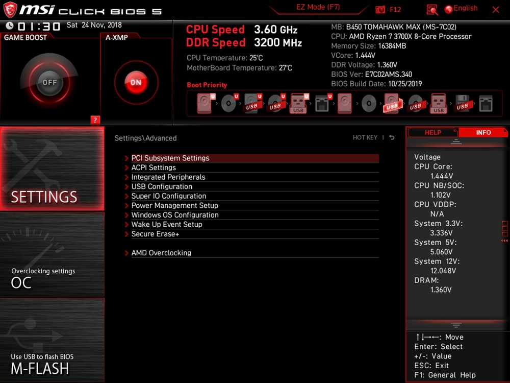Click the favorites squares on right edge
Viewport: 510px width, 383px height.
[504, 229]
